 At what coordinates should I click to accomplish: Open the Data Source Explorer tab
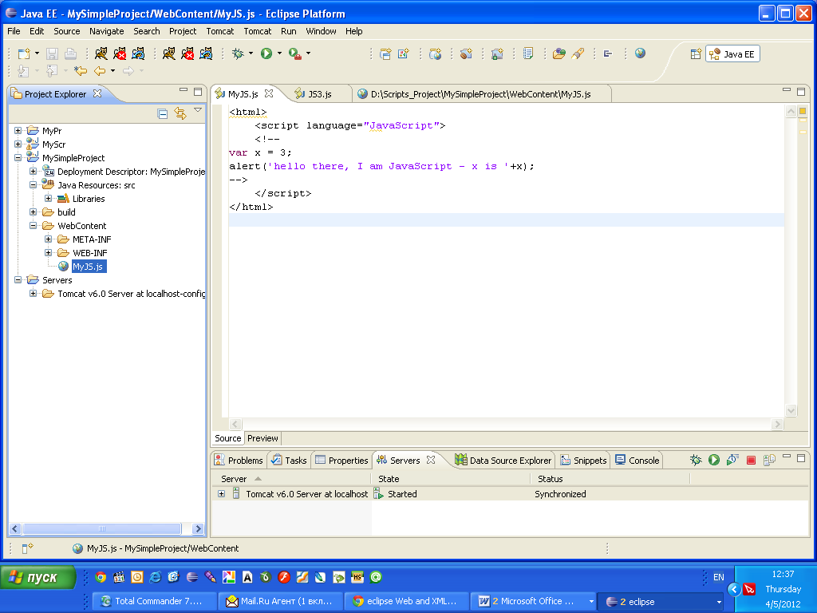(x=503, y=461)
